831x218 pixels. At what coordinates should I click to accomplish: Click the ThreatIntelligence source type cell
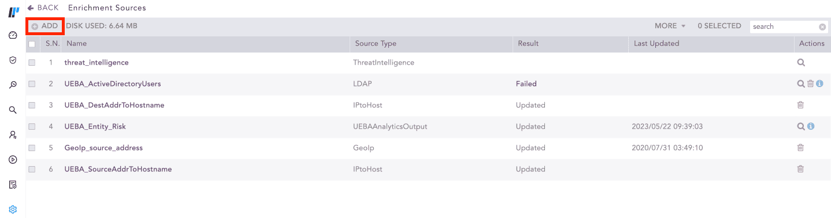coord(384,62)
